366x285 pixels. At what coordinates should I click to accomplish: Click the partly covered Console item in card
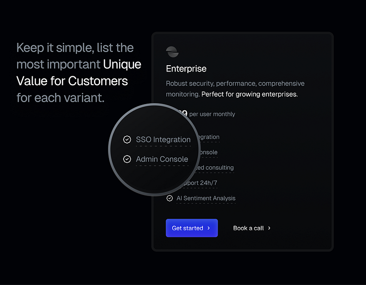208,153
